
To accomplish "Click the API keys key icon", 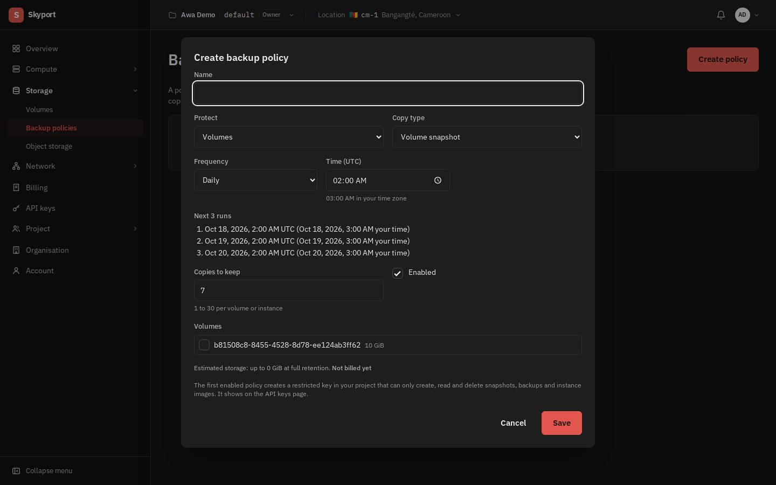I will [x=16, y=208].
